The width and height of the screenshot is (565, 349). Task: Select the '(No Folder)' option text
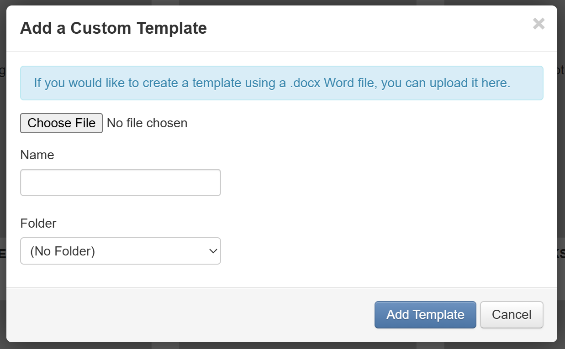pos(63,251)
